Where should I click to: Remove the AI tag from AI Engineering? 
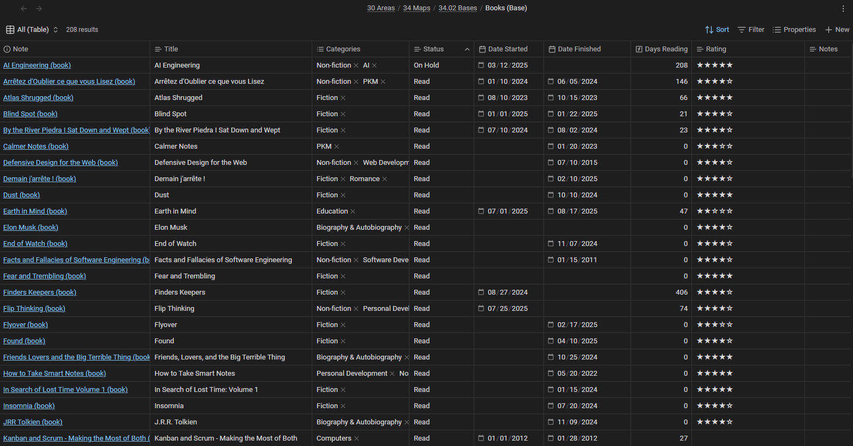coord(374,65)
